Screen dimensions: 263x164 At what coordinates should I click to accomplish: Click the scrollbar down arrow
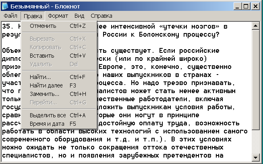(255, 157)
